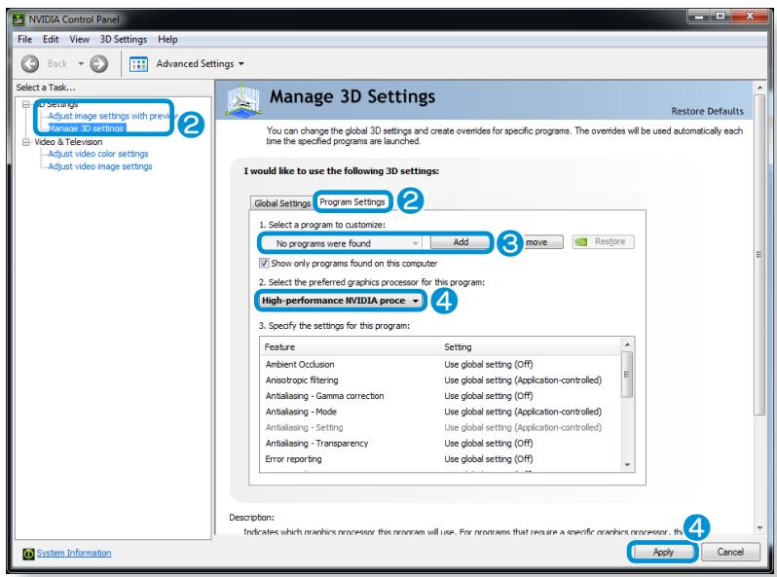Select Adjust image settings with preview
Image resolution: width=777 pixels, height=577 pixels.
(112, 116)
